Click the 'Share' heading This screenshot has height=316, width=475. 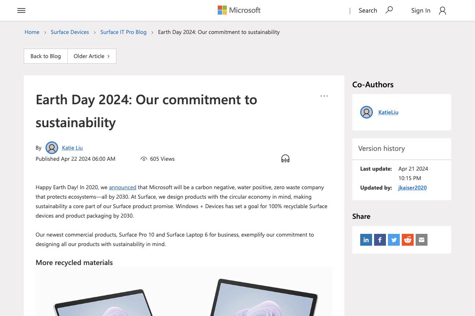[x=361, y=216]
